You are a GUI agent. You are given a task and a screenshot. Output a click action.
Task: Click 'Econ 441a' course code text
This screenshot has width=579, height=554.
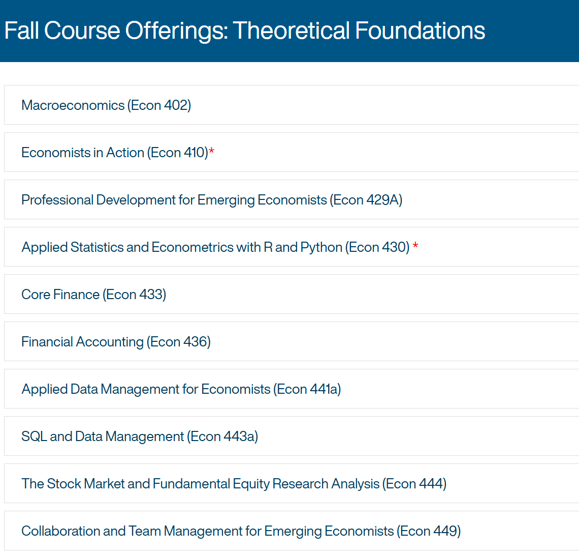(307, 389)
